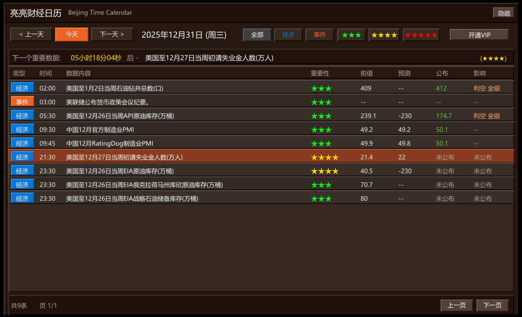Image resolution: width=522 pixels, height=317 pixels.
Task: Click four-star rating on EIA原油库存 row
Action: pyautogui.click(x=325, y=171)
